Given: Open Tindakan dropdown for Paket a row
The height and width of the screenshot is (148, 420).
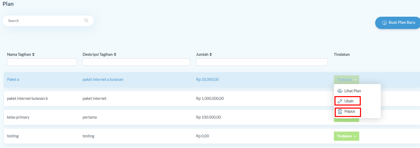Looking at the screenshot, I should point(346,80).
